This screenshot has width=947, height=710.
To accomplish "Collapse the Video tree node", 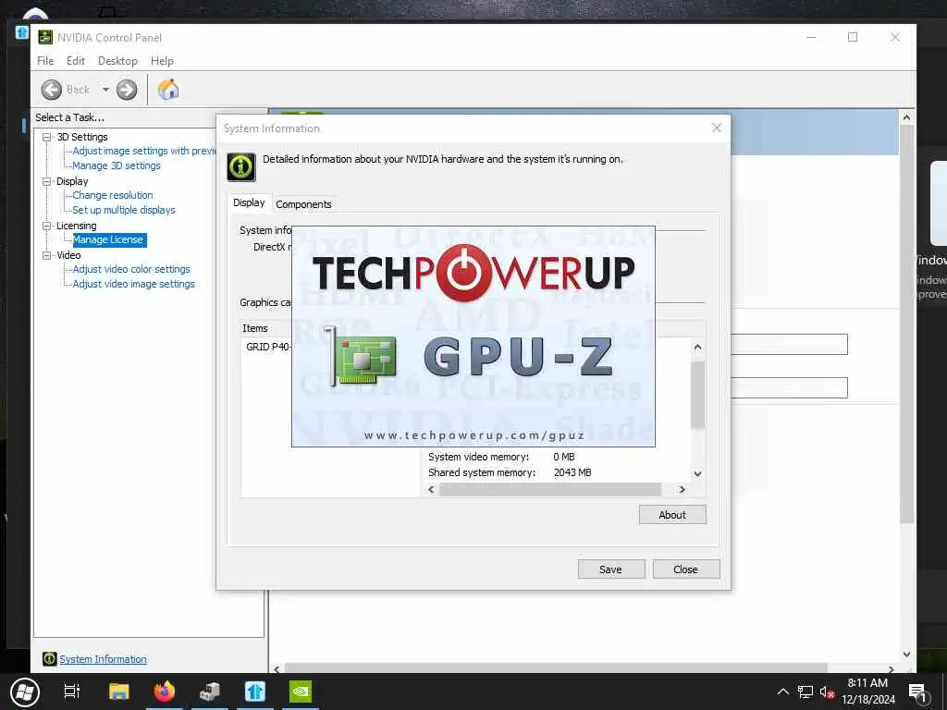I will [46, 255].
